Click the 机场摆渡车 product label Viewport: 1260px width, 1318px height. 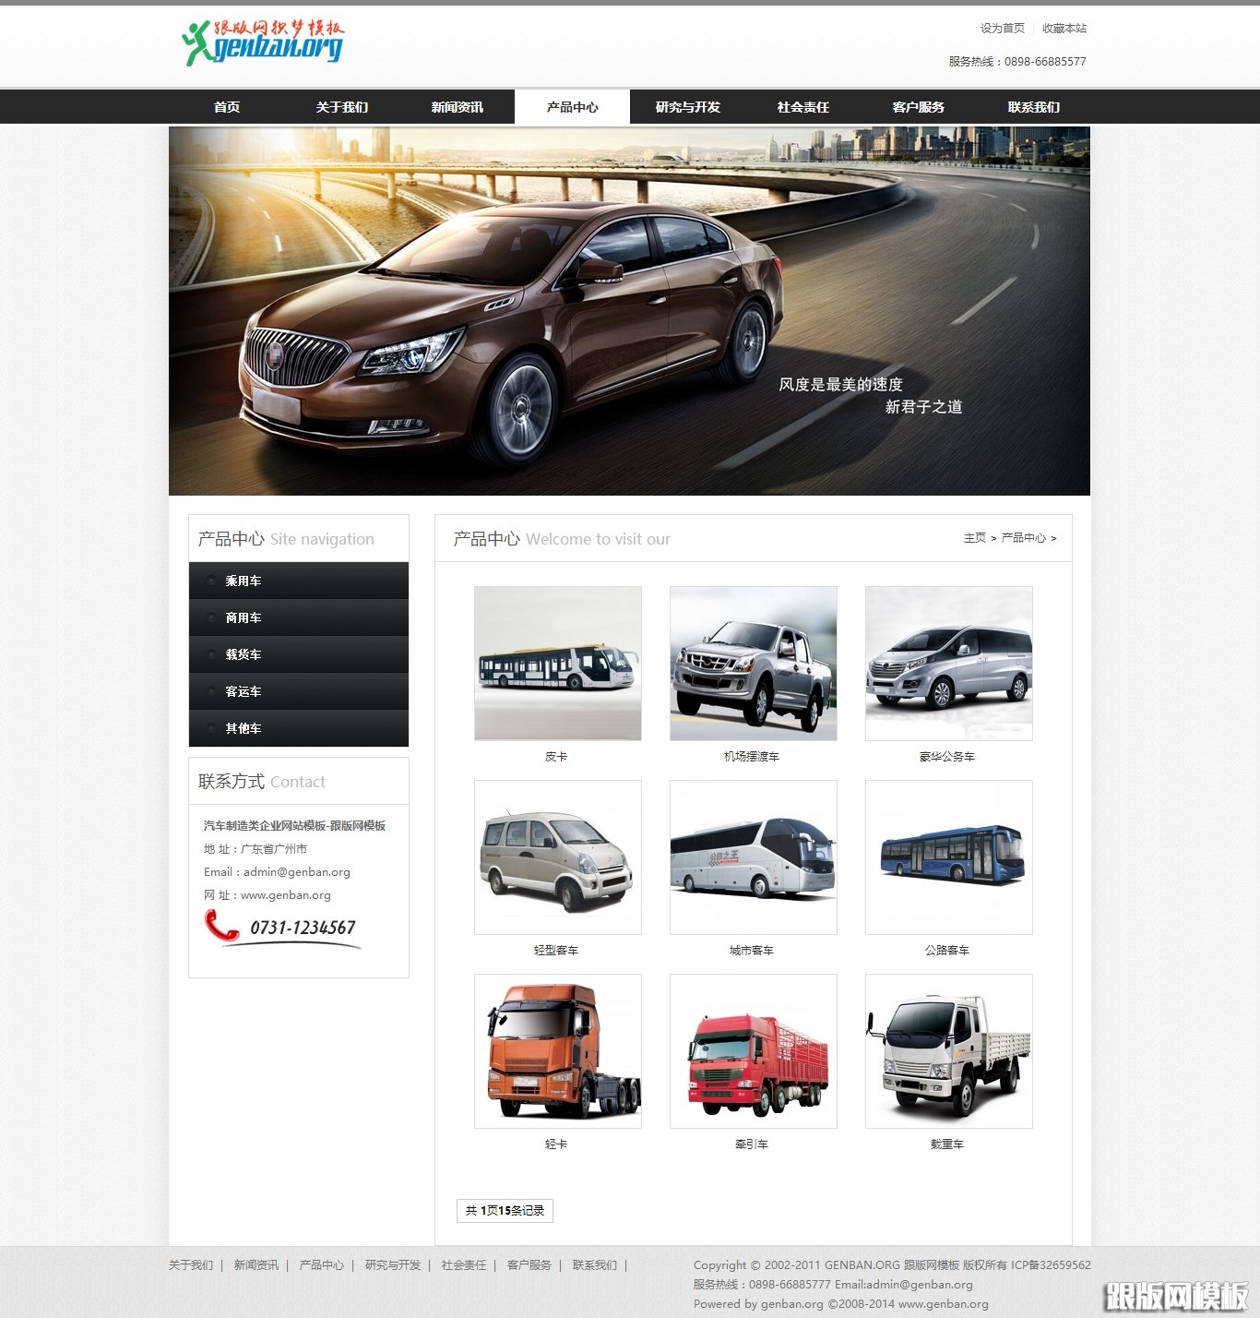click(x=752, y=757)
